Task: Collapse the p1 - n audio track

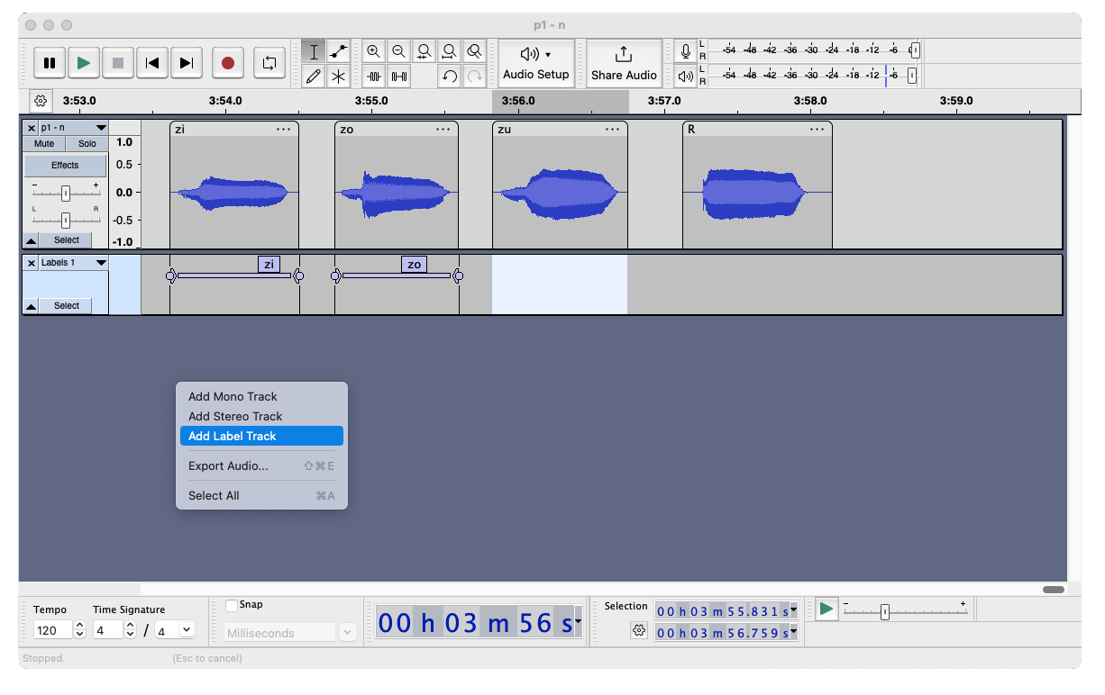Action: point(31,240)
